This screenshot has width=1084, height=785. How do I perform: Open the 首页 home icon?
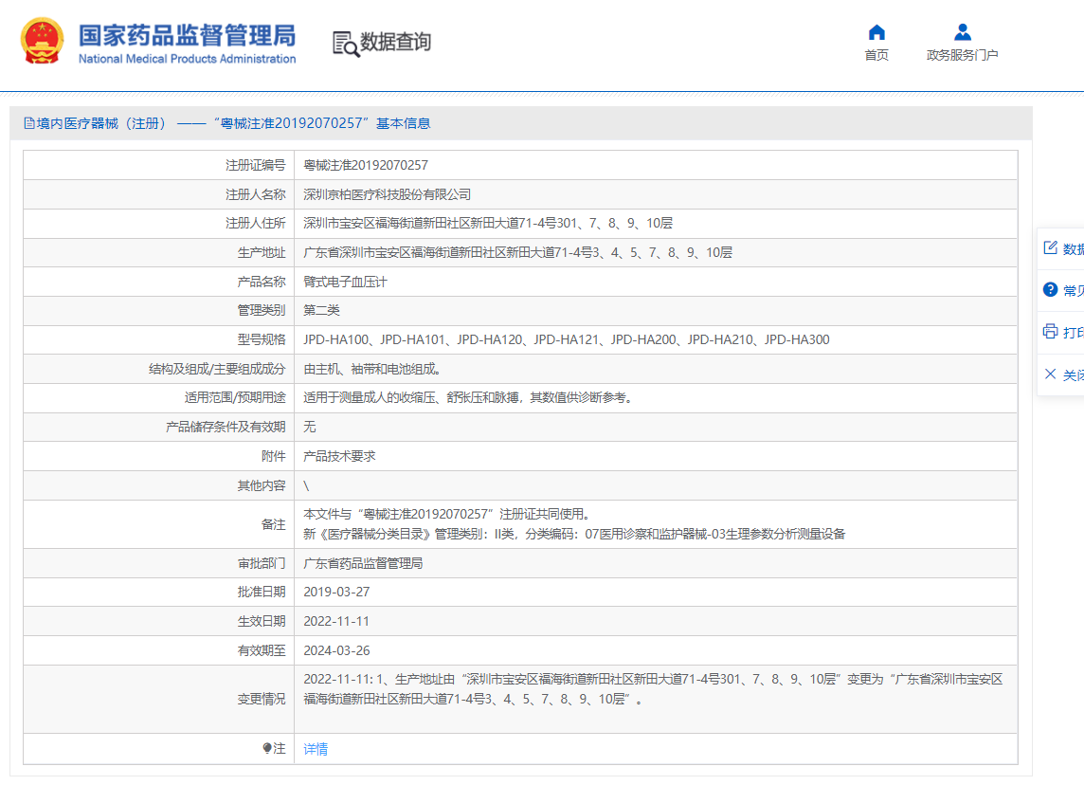coord(876,32)
